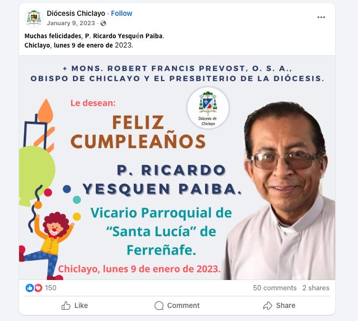Screen dimensions: 358x321
Task: View the 2 shares list
Action: click(x=316, y=288)
